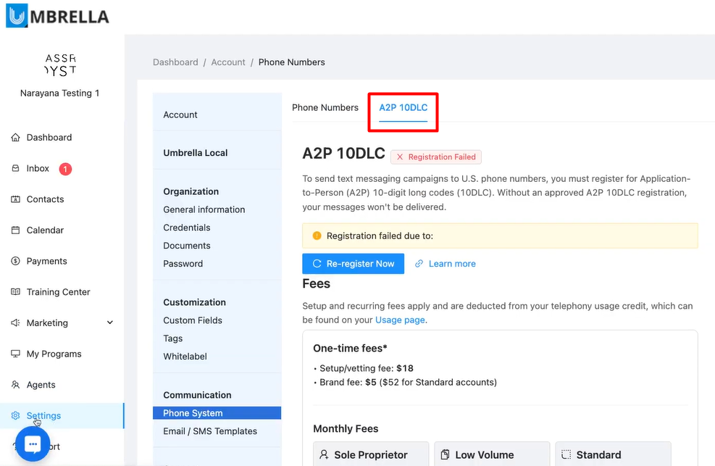
Task: Select the Low Volume plan card
Action: [492, 454]
